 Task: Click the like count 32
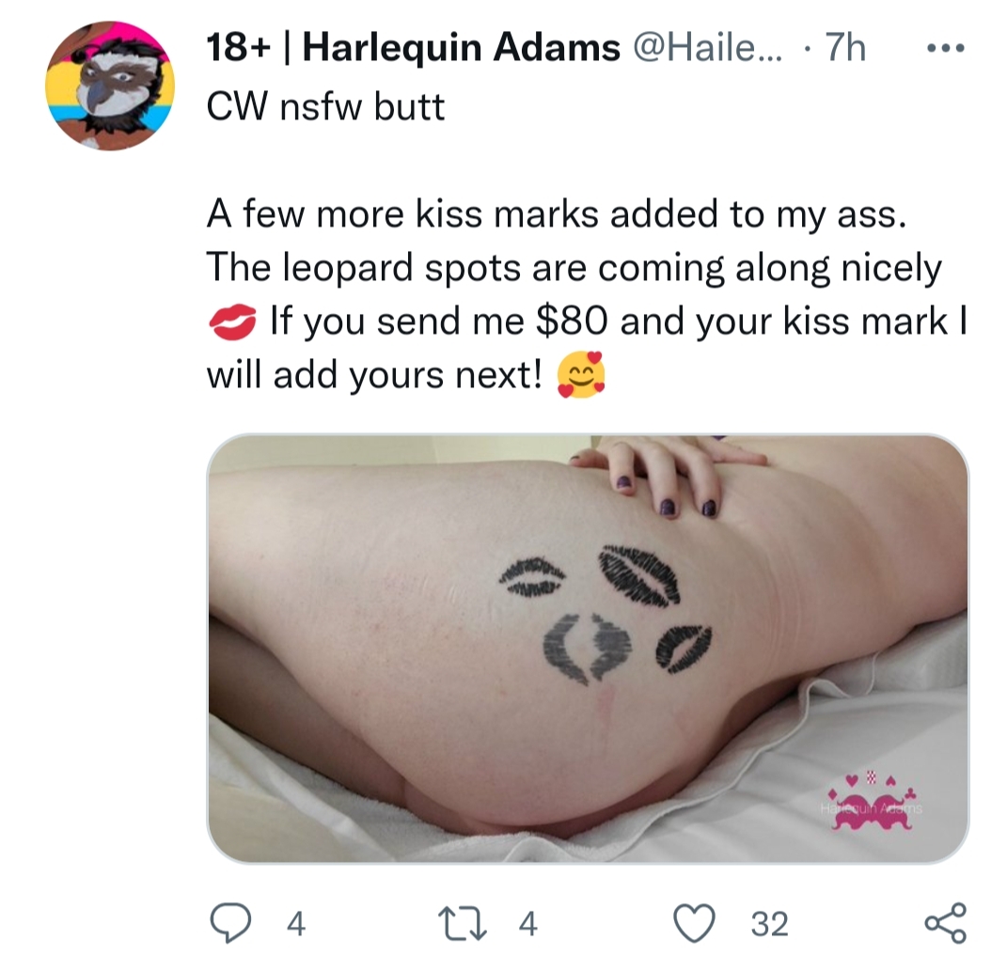click(x=770, y=924)
